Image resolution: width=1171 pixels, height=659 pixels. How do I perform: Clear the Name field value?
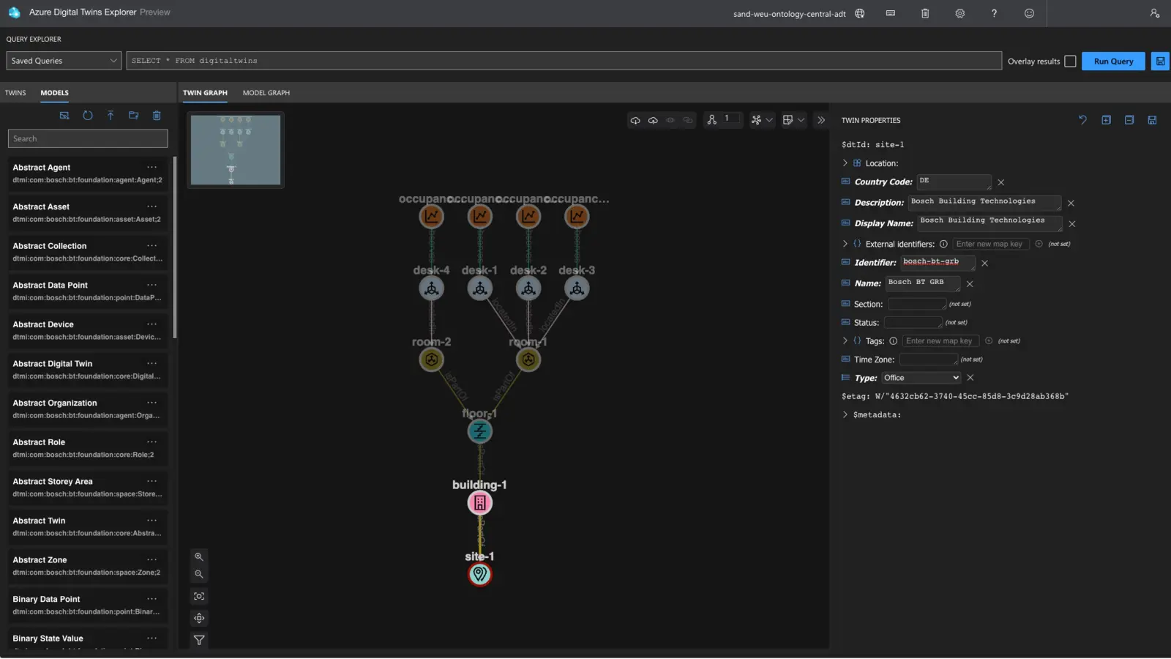tap(970, 284)
